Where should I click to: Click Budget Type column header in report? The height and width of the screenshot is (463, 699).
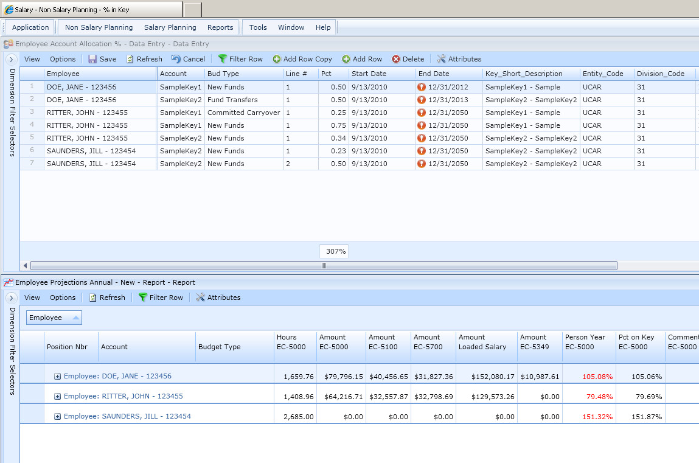point(234,347)
